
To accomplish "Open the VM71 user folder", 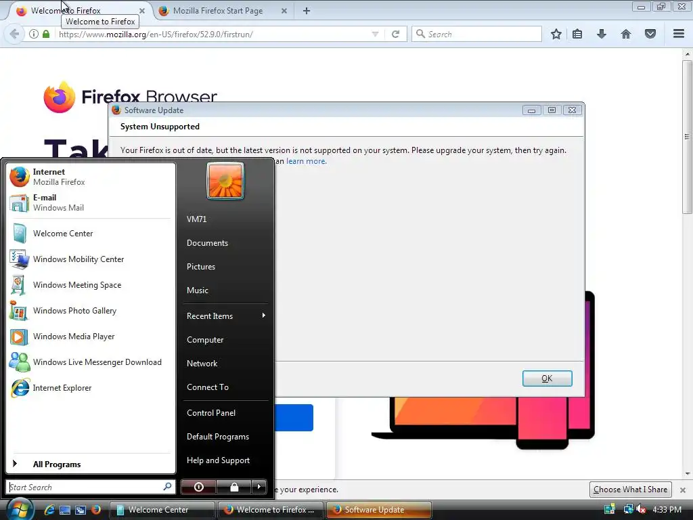I will 225,219.
